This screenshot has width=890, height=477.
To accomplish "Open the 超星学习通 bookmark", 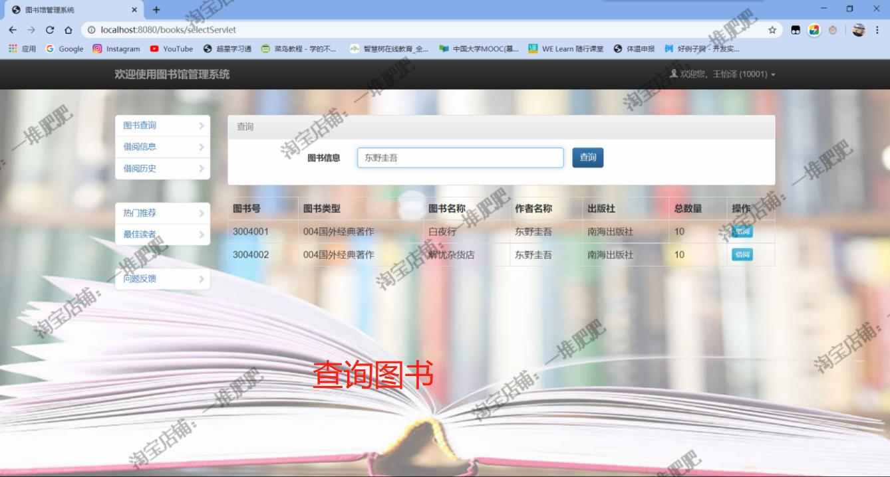I will coord(227,48).
